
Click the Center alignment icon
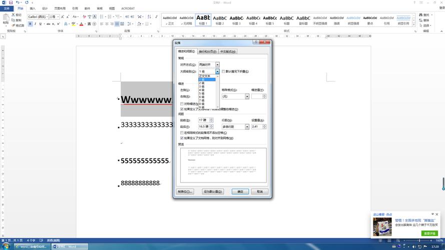pos(107,24)
